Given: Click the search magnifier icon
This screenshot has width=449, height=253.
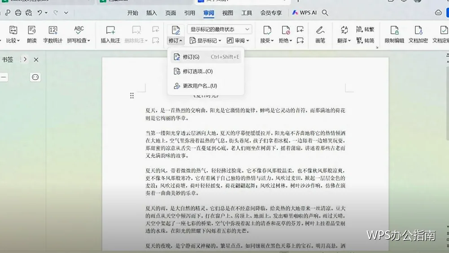Looking at the screenshot, I should [325, 13].
